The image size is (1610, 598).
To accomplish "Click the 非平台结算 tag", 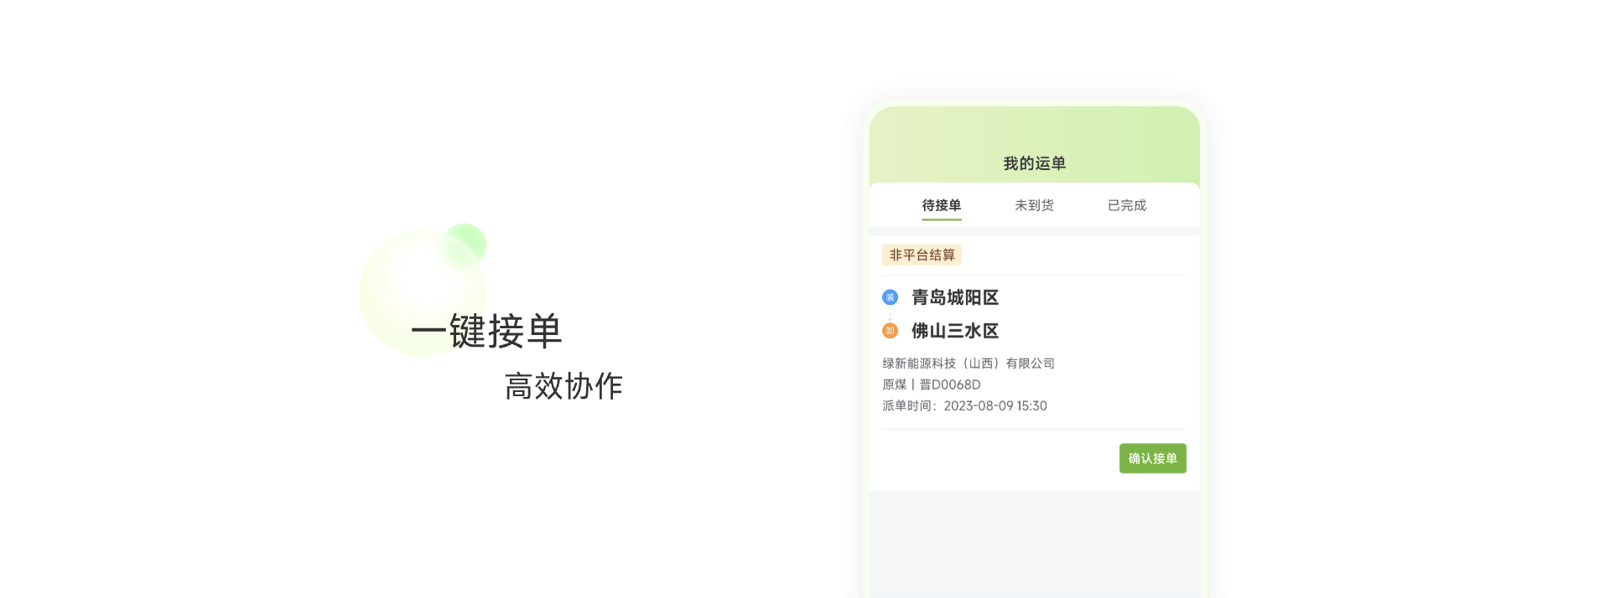I will (x=922, y=255).
